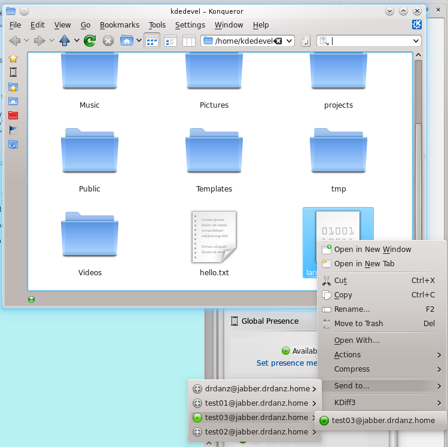Switch to Details view mode
The height and width of the screenshot is (447, 448).
click(170, 41)
